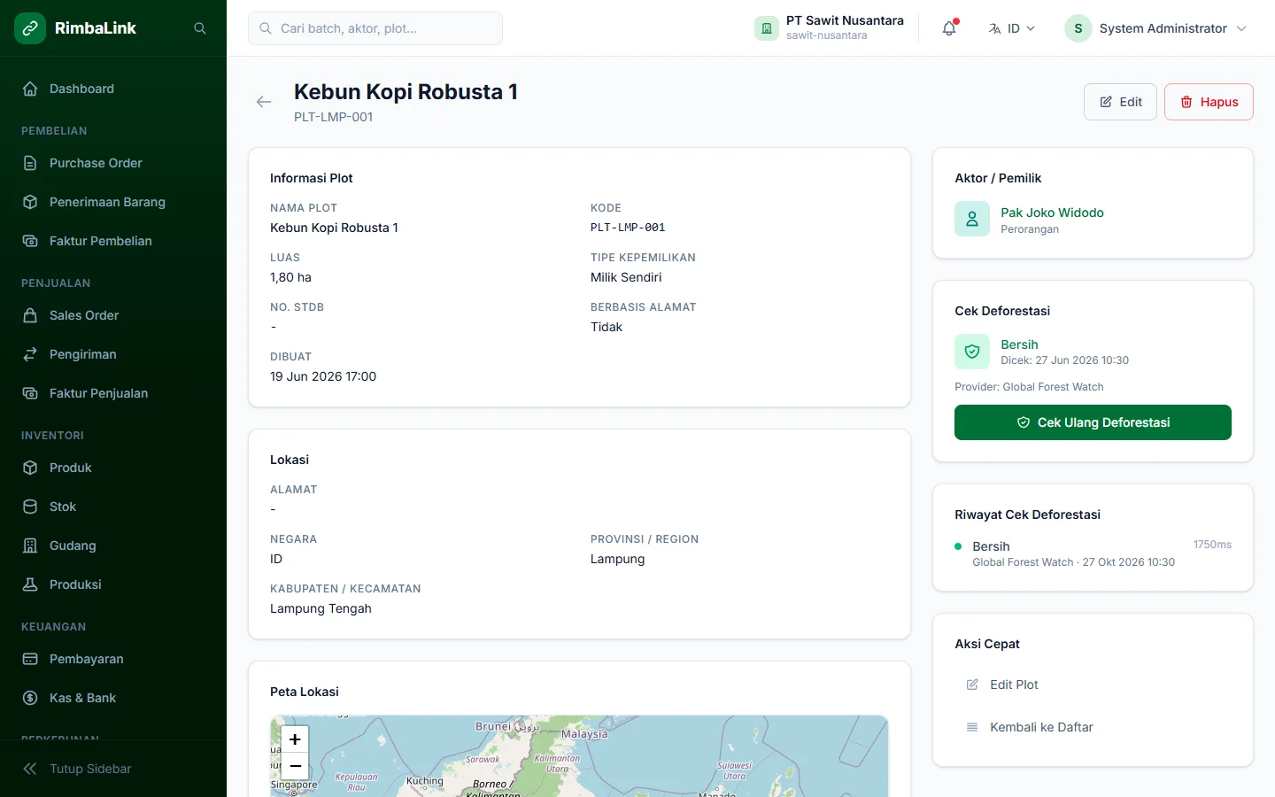
Task: Zoom out on the location map
Action: (295, 766)
